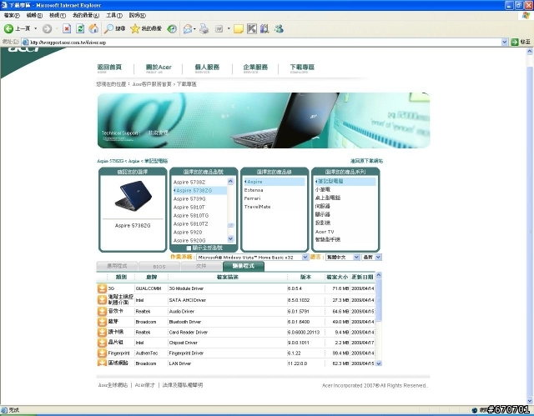
Task: Select Ferrari in product line list
Action: (x=252, y=198)
